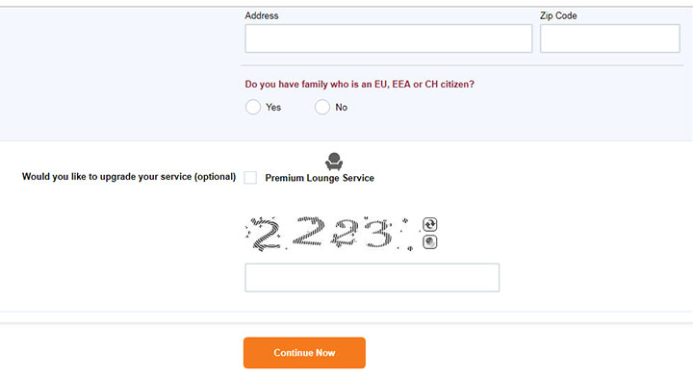The height and width of the screenshot is (377, 693).
Task: Click the Address field label
Action: [x=262, y=15]
